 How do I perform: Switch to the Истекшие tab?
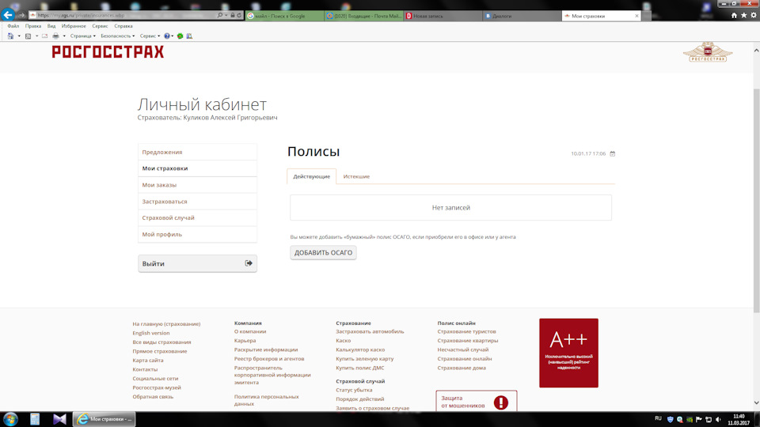click(356, 176)
